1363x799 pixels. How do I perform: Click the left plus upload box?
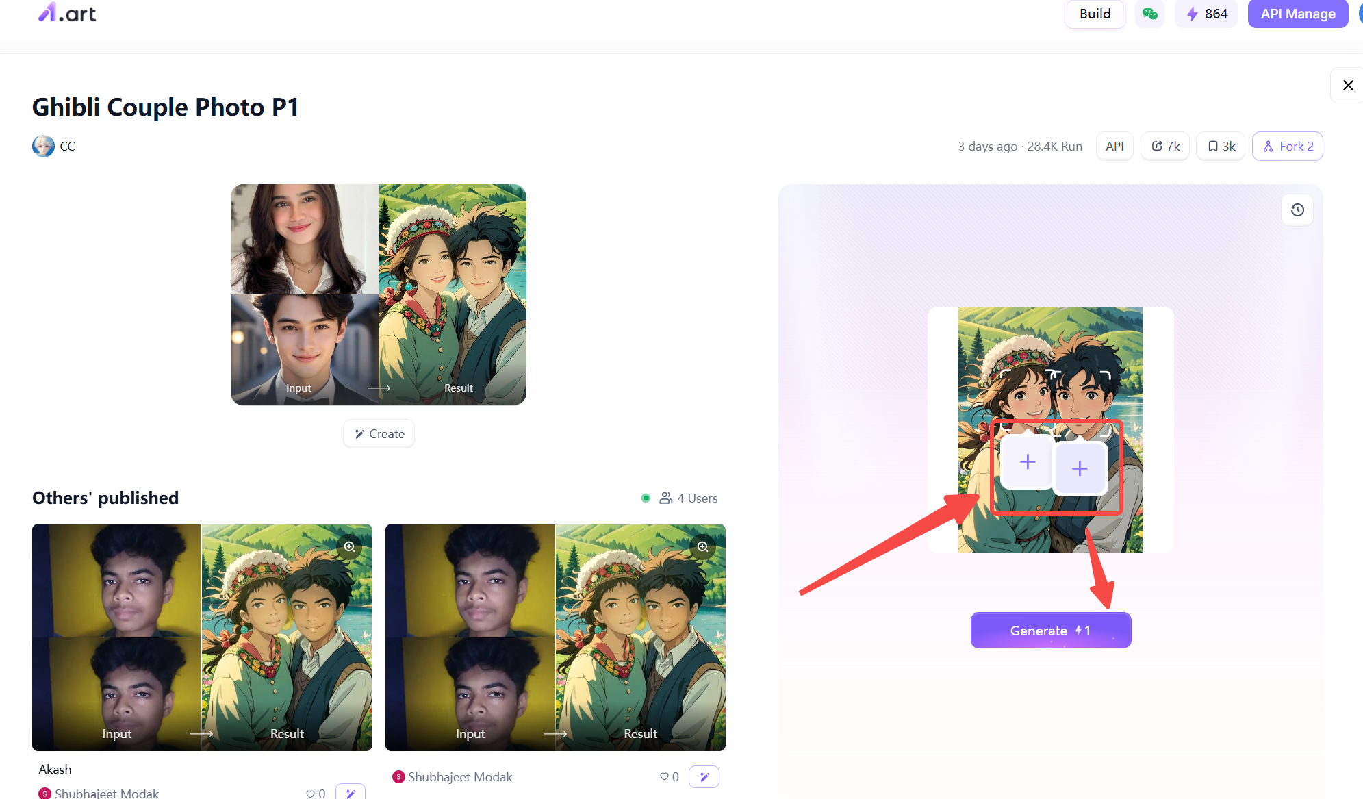pos(1027,462)
